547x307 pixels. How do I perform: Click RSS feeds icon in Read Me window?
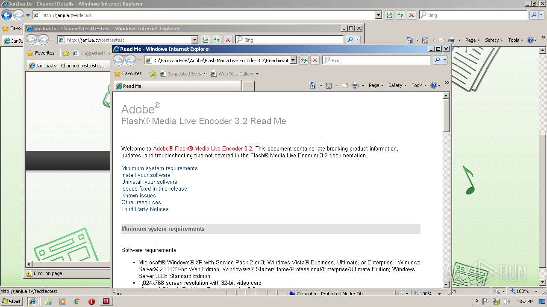(x=329, y=85)
